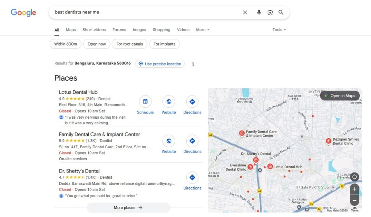Click reviewer avatar in Dr. Shetty's review

(x=61, y=196)
